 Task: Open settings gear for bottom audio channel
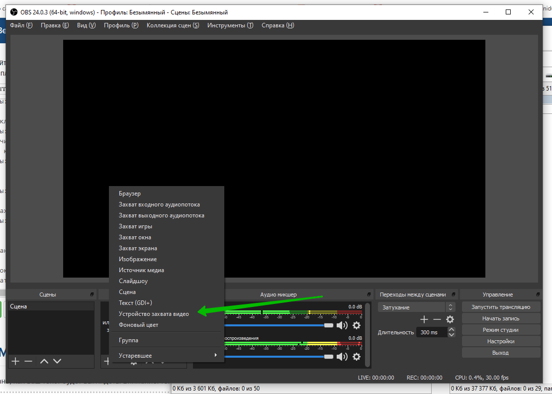[x=357, y=357]
